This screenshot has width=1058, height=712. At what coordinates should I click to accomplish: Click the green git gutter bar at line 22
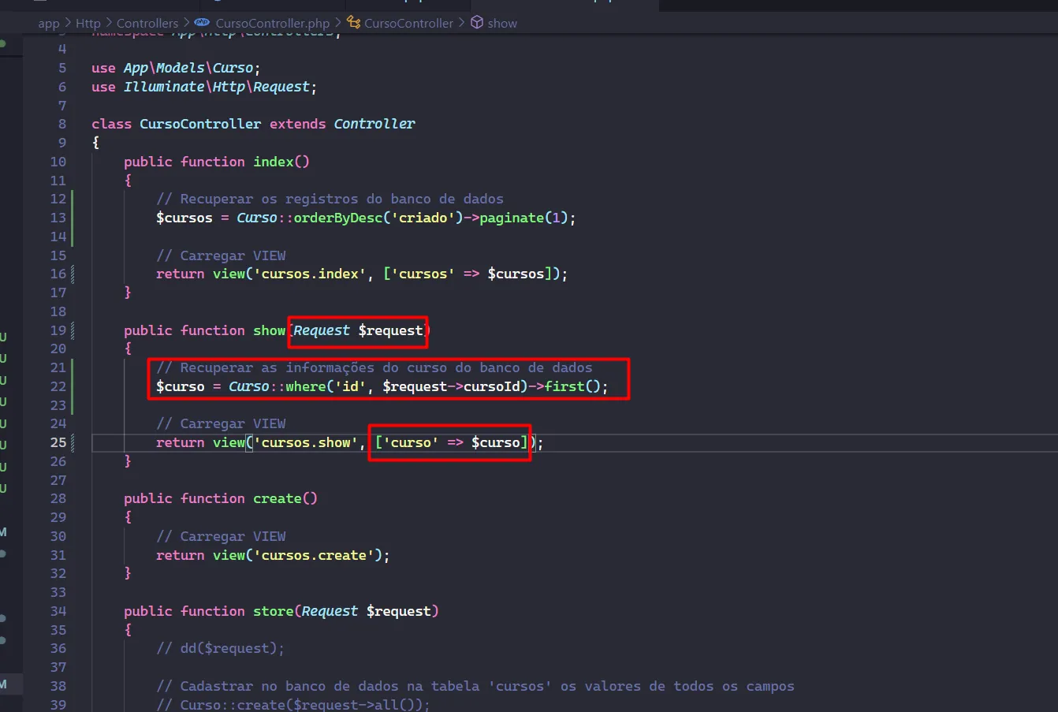click(x=73, y=386)
